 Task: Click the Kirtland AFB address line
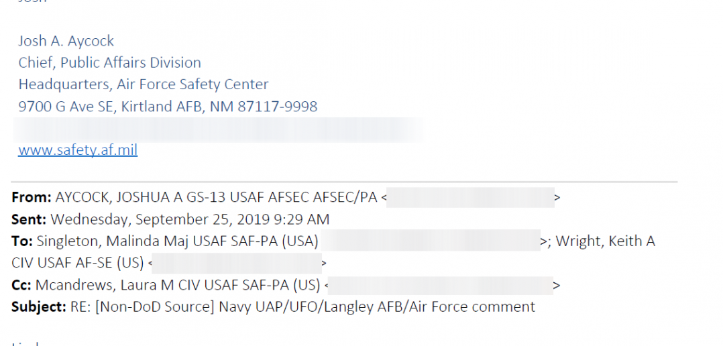[168, 107]
